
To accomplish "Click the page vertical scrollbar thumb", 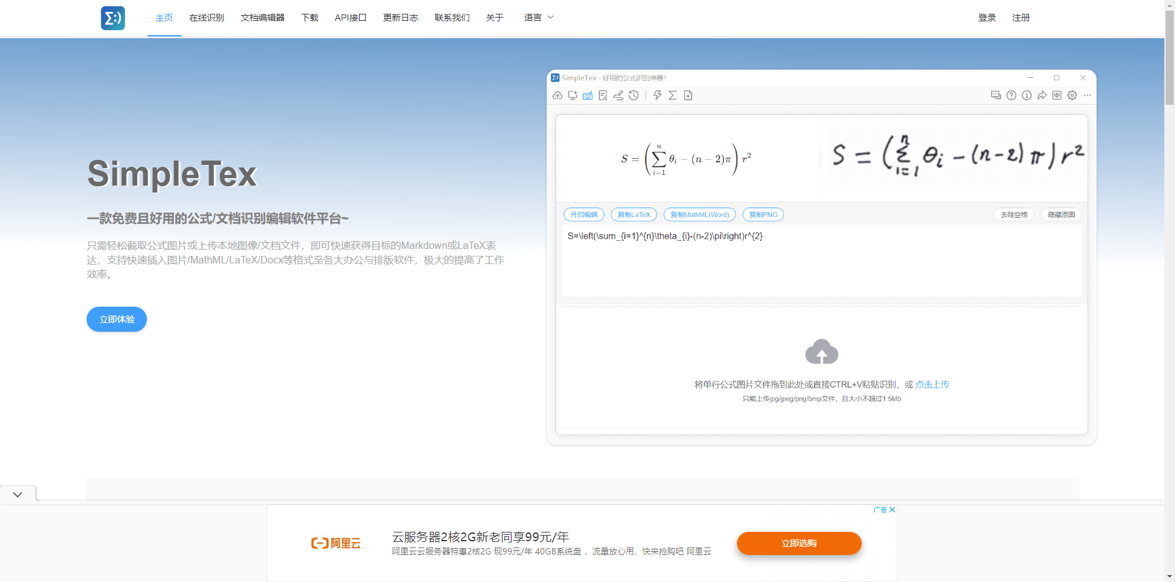I will point(1169,58).
